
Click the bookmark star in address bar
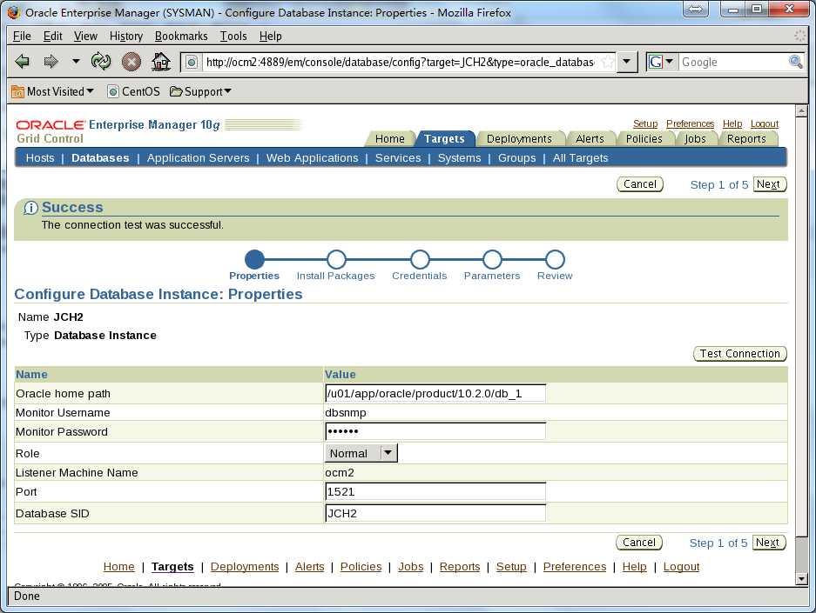pyautogui.click(x=607, y=63)
